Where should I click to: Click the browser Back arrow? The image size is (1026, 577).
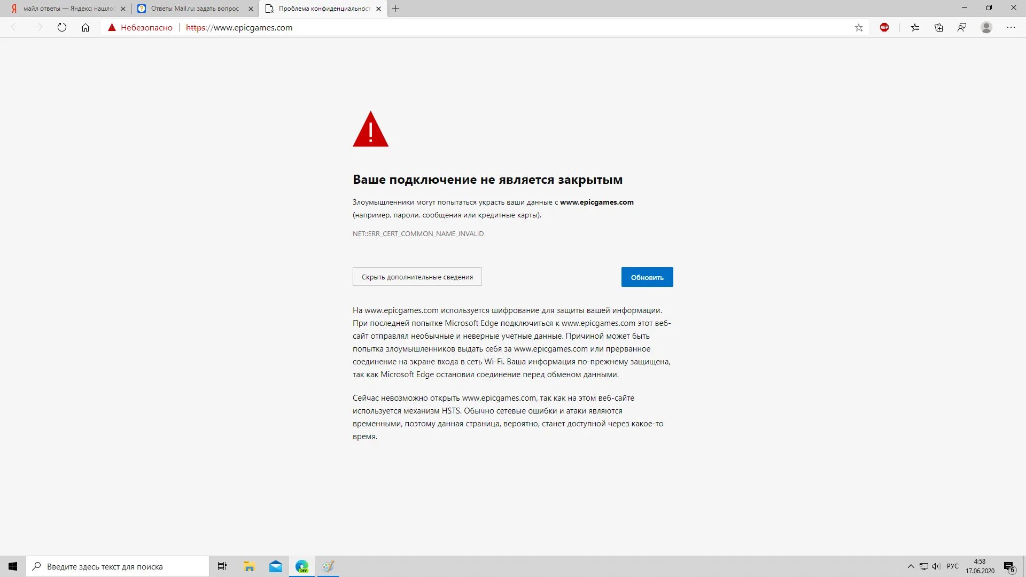click(x=15, y=27)
